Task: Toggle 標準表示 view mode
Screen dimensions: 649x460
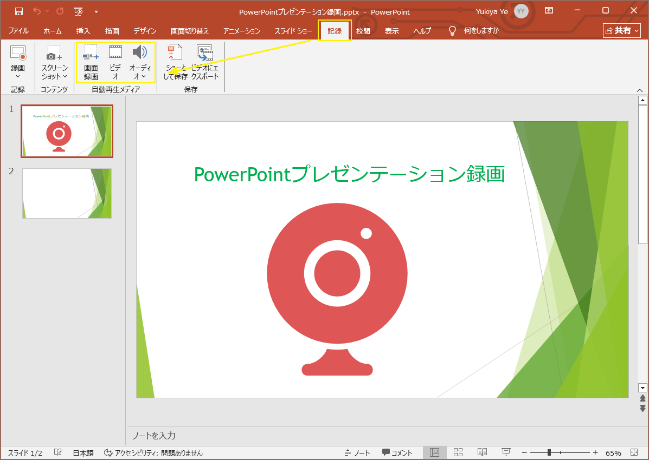Action: click(434, 452)
